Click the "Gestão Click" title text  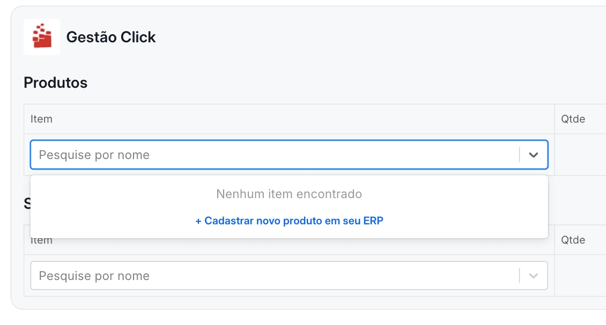(x=111, y=37)
